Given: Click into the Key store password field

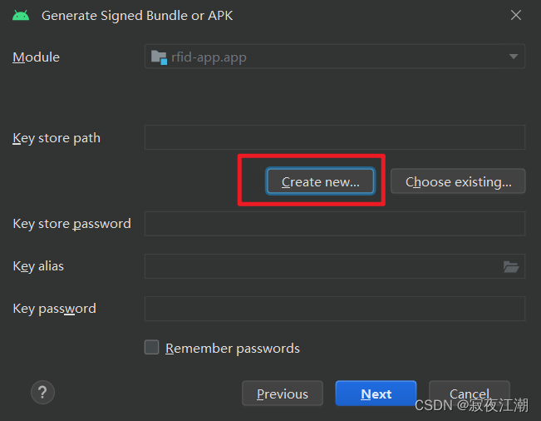Looking at the screenshot, I should click(x=334, y=223).
